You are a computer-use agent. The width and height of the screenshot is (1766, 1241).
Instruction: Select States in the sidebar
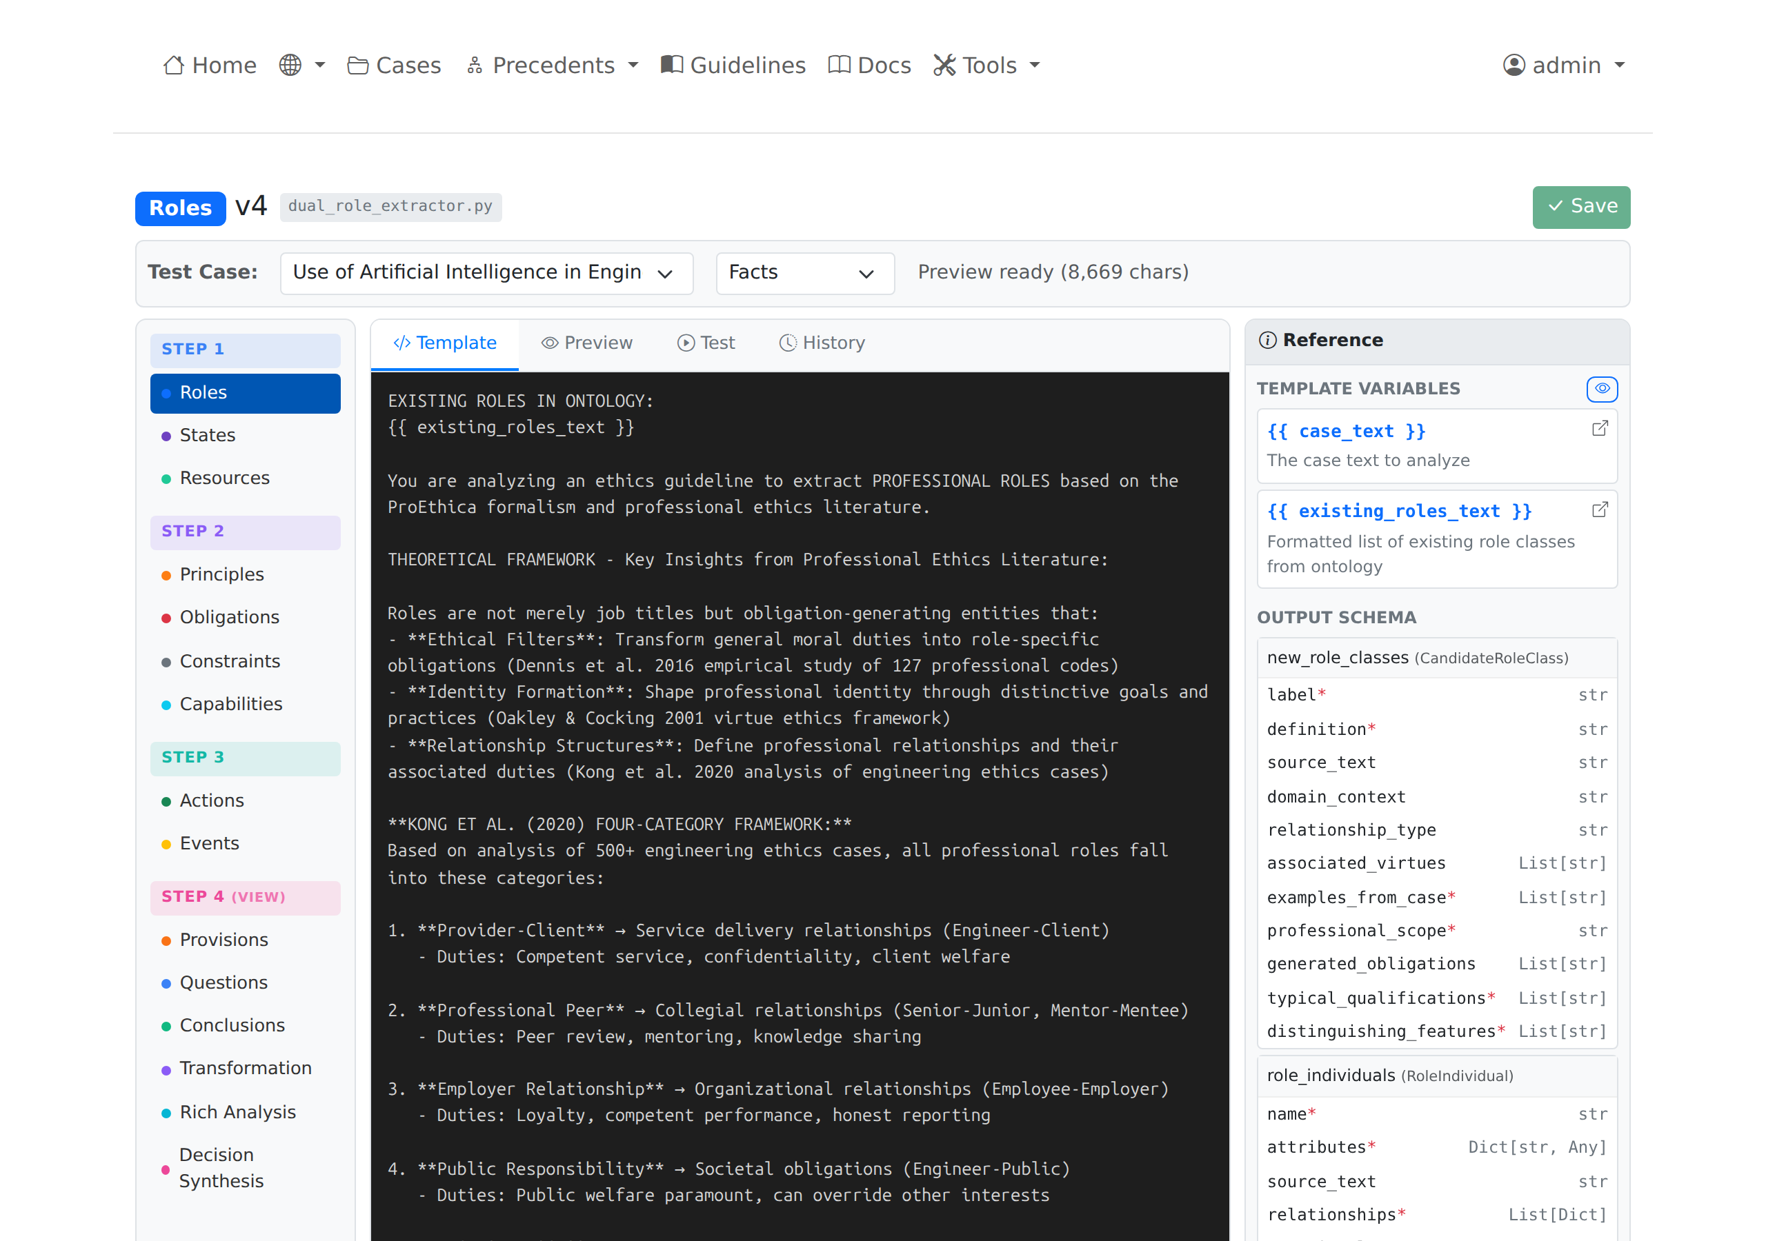(x=246, y=435)
